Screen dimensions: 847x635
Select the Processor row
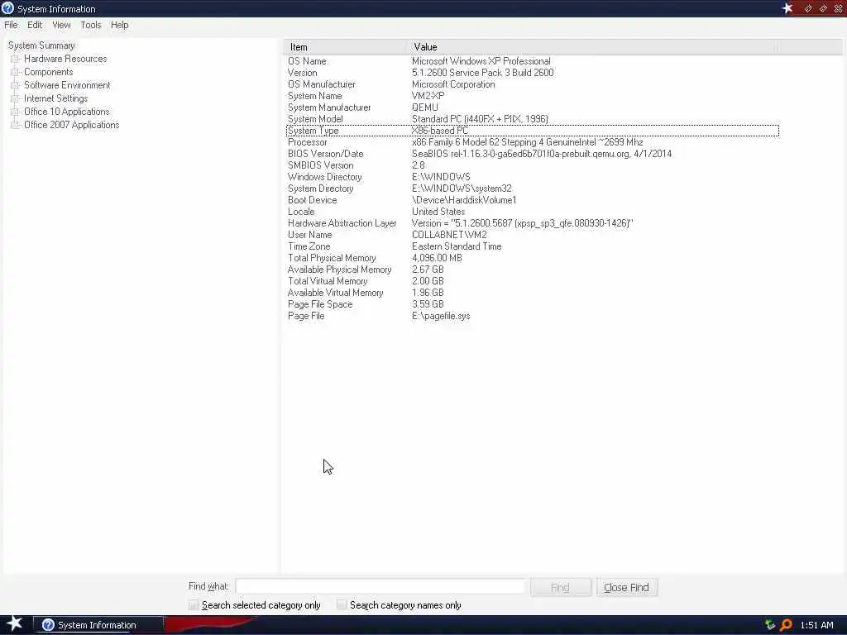pos(532,142)
